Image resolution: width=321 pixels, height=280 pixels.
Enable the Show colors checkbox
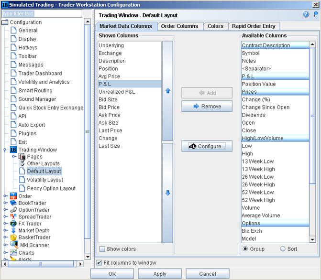[x=102, y=249]
